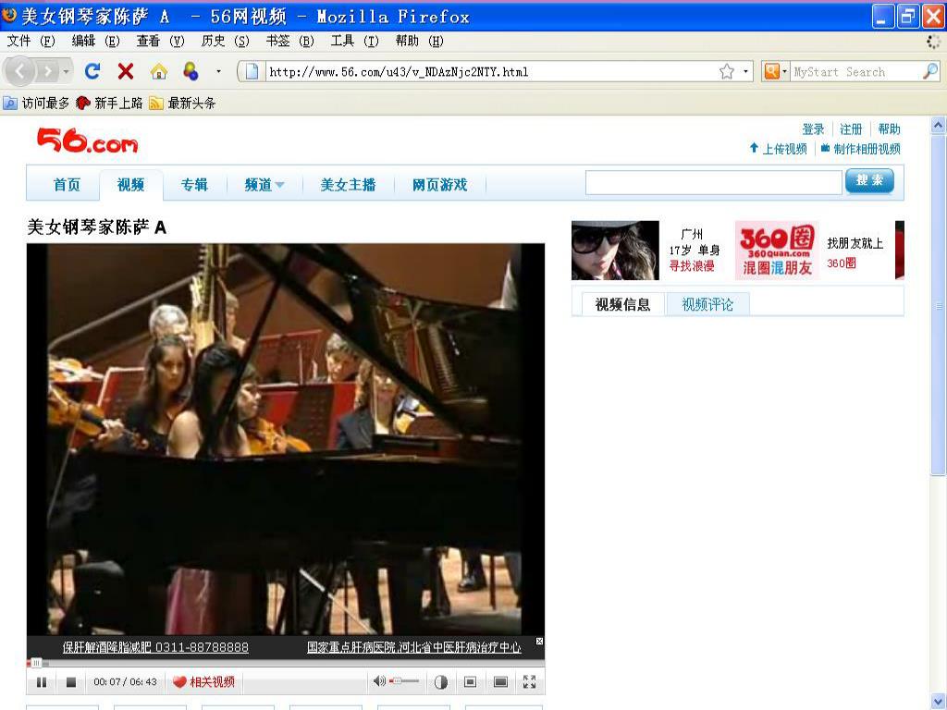947x710 pixels.
Task: Open the 网页游戏 nav tab
Action: click(x=439, y=185)
